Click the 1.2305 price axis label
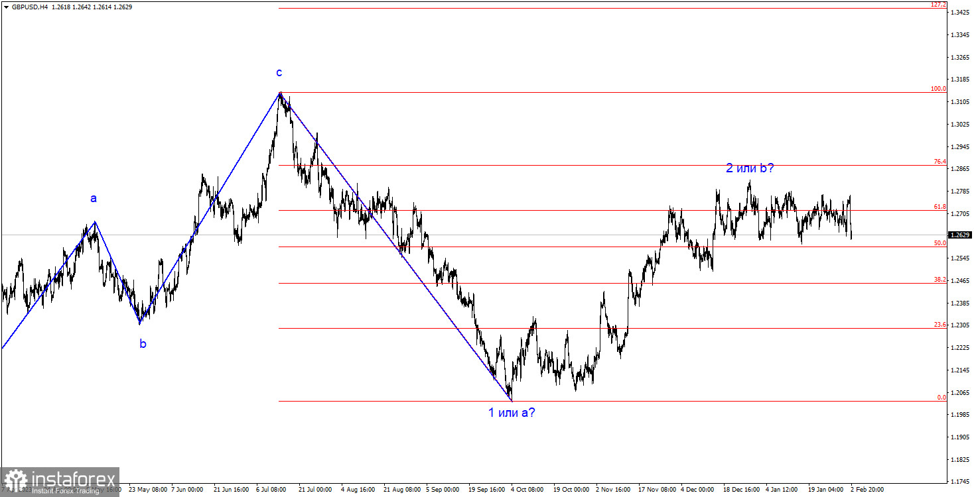This screenshot has width=974, height=497. (x=959, y=325)
